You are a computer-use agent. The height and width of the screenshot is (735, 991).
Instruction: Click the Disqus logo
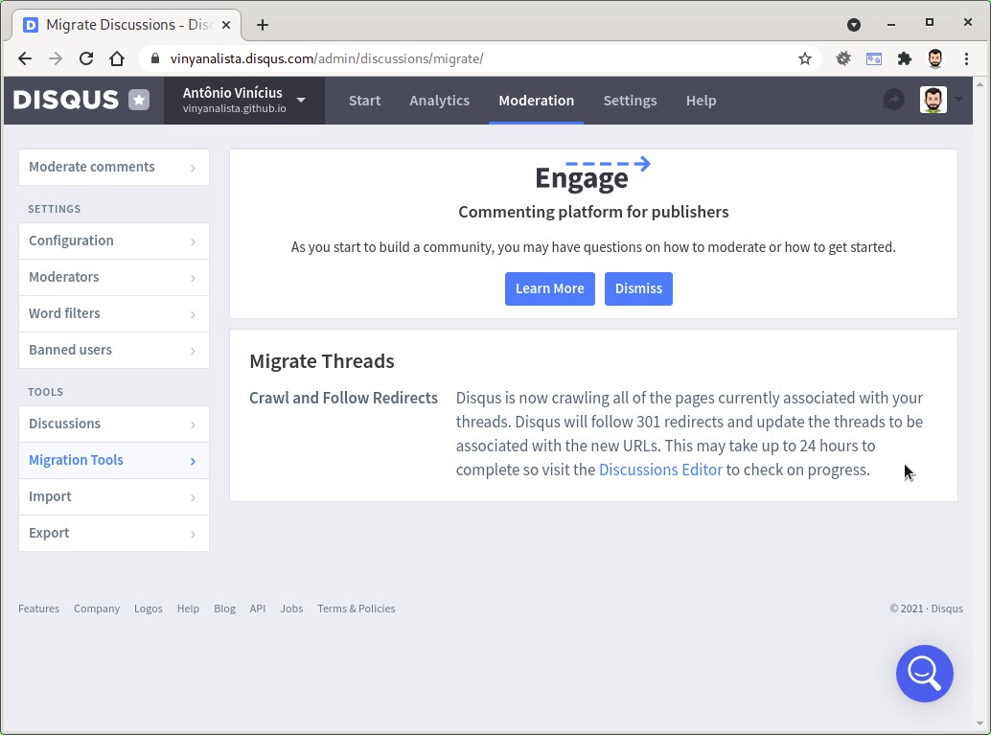[66, 100]
